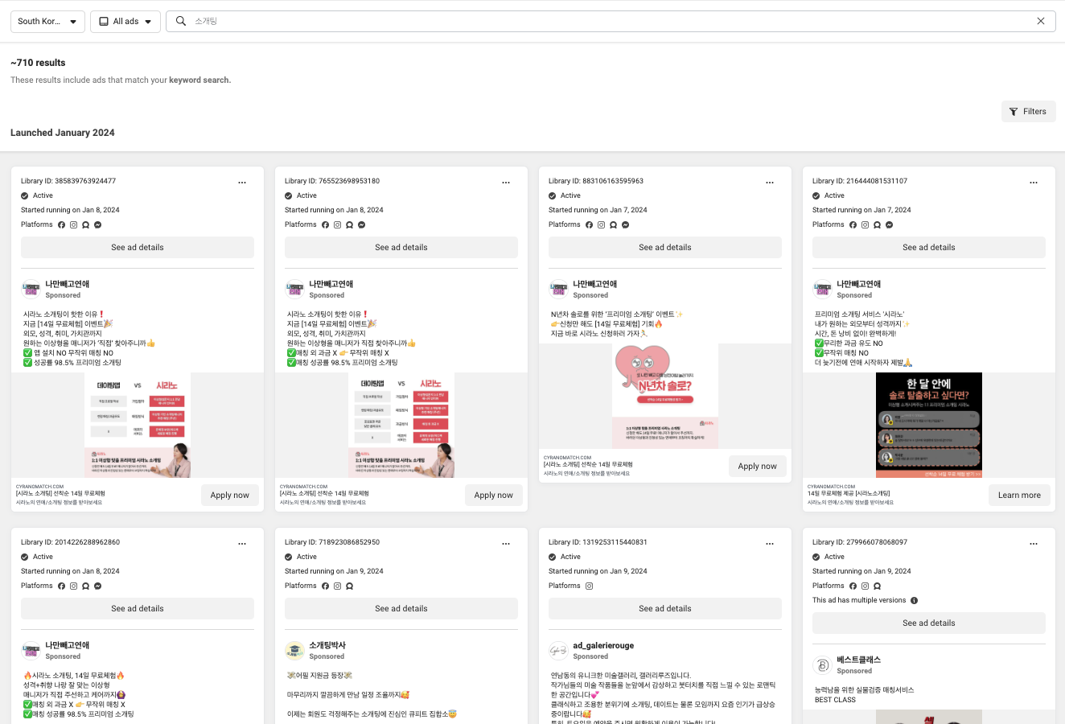The image size is (1065, 724).
Task: Click 나만빼고연애 avatar on ad 216444081531107
Action: pyautogui.click(x=822, y=289)
